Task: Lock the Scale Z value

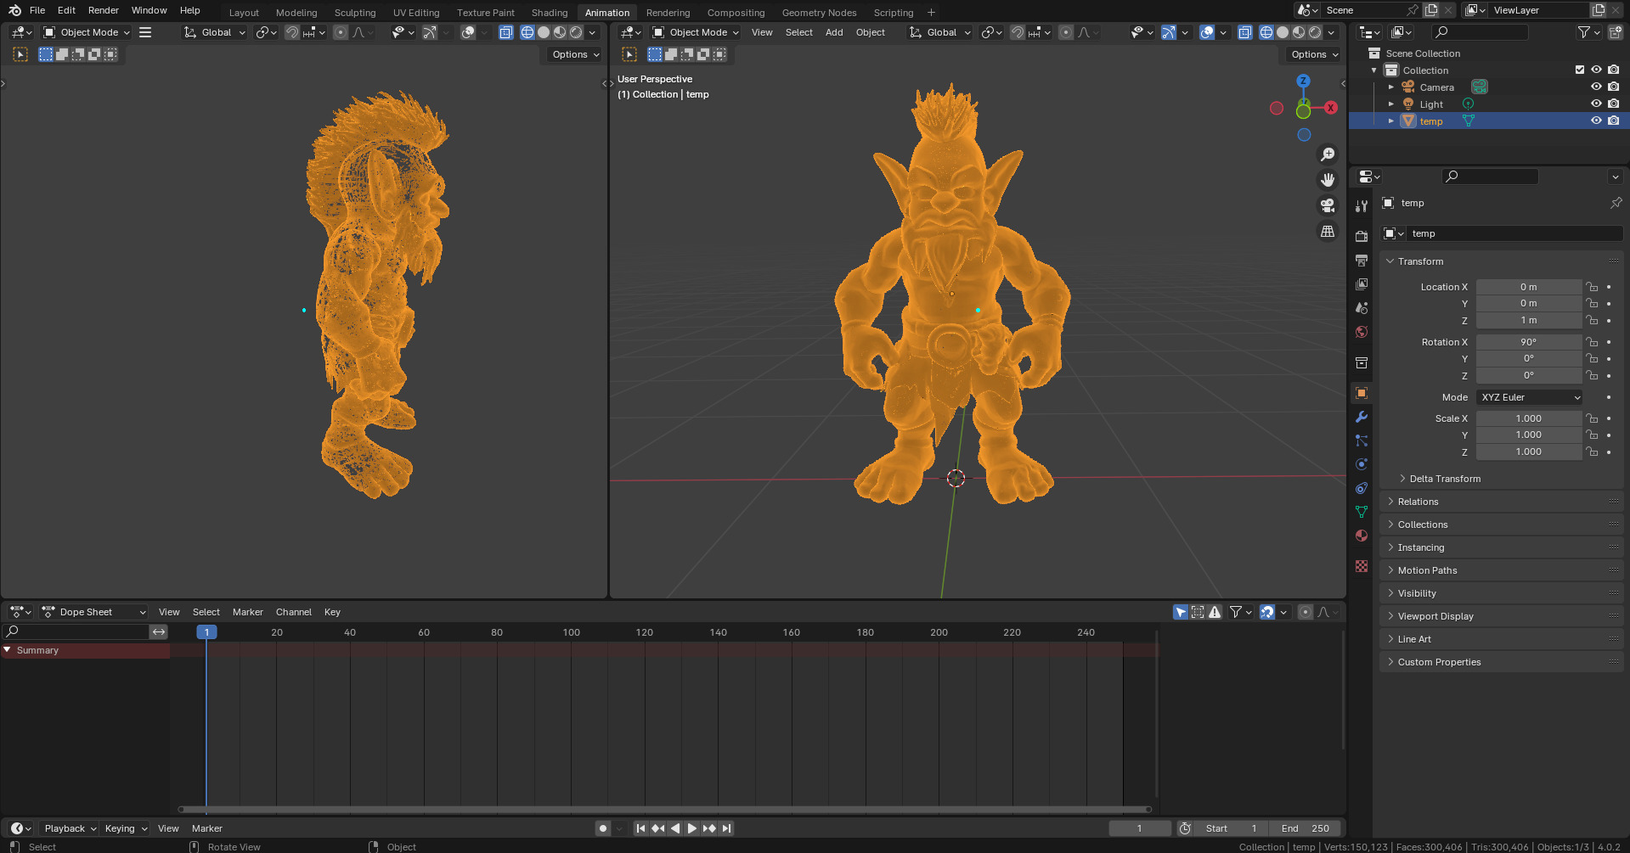Action: [1592, 452]
